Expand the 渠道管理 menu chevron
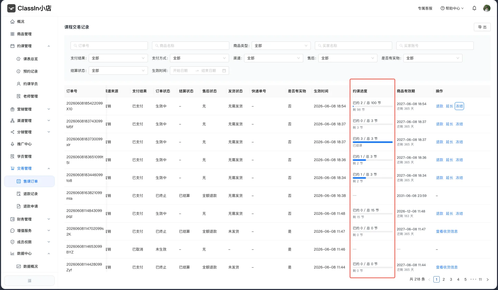The width and height of the screenshot is (498, 290). (49, 121)
